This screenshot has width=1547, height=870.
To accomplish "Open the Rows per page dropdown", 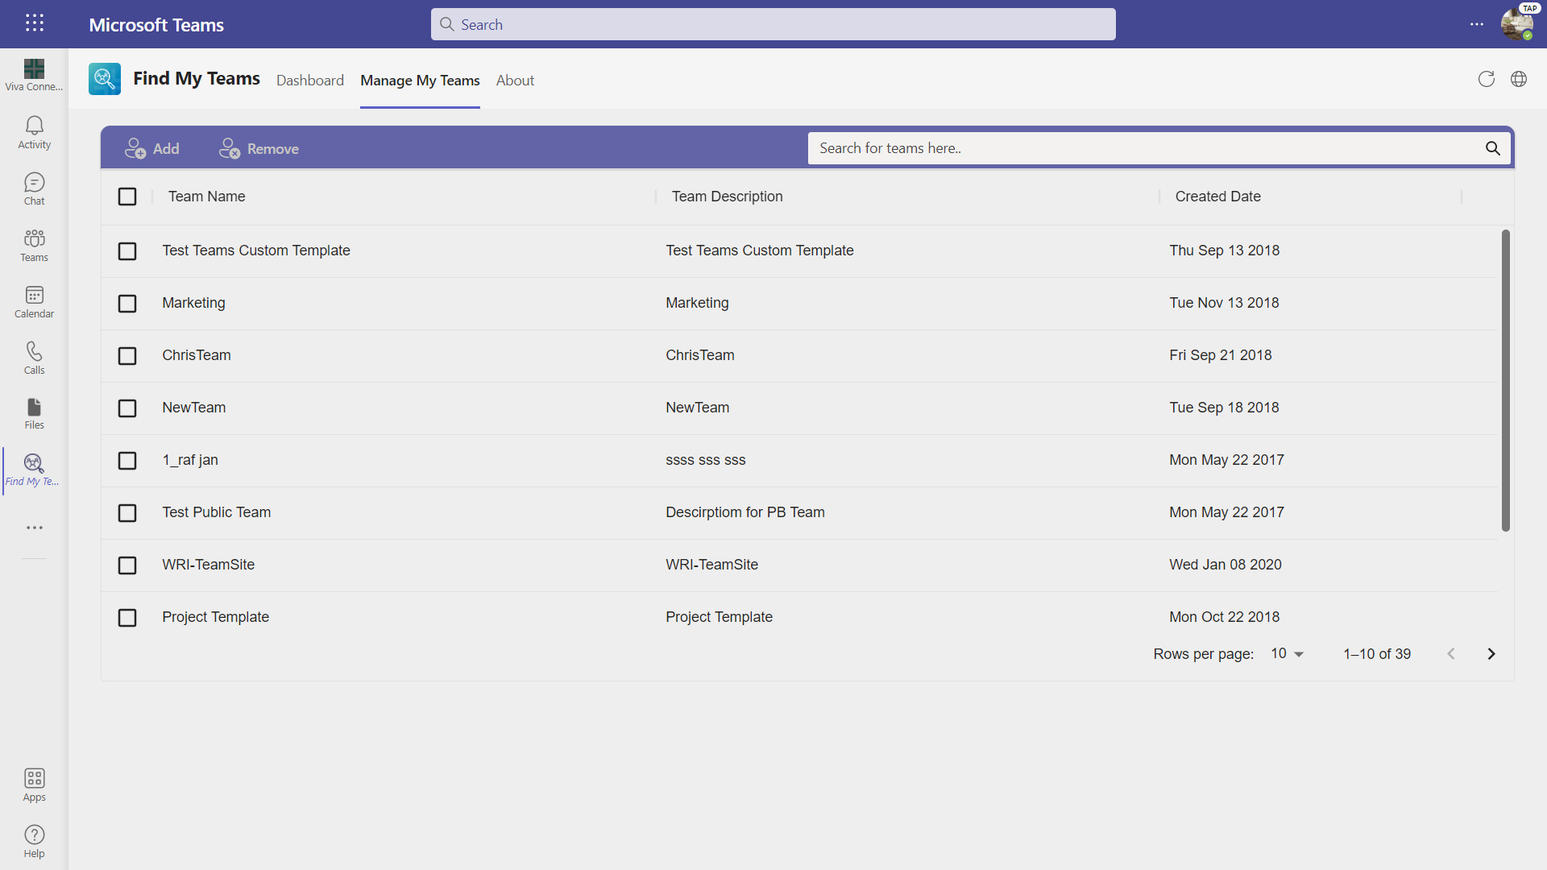I will coord(1287,654).
